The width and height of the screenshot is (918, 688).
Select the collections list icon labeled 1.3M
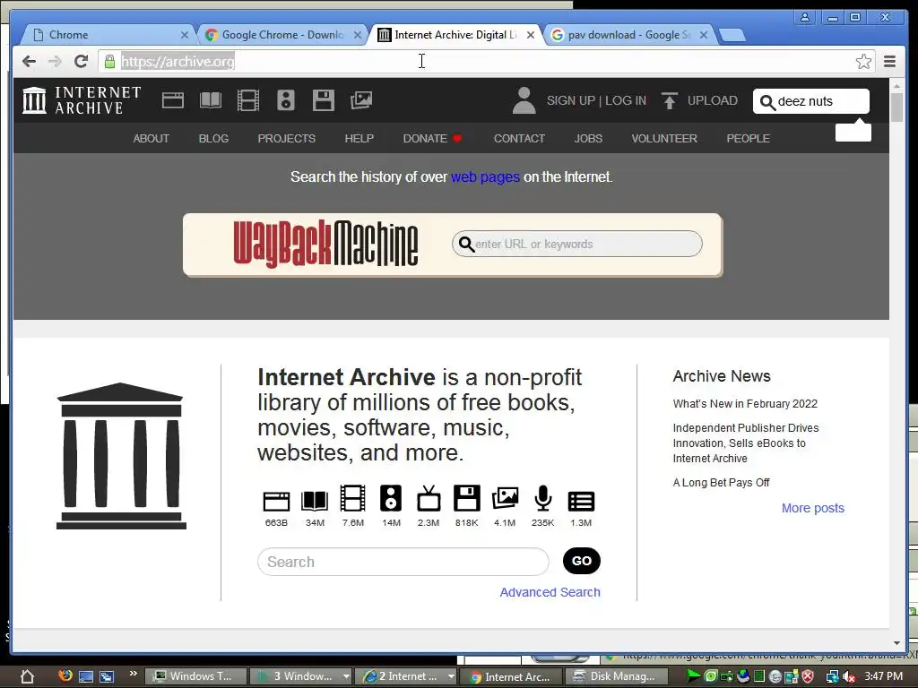pos(581,502)
